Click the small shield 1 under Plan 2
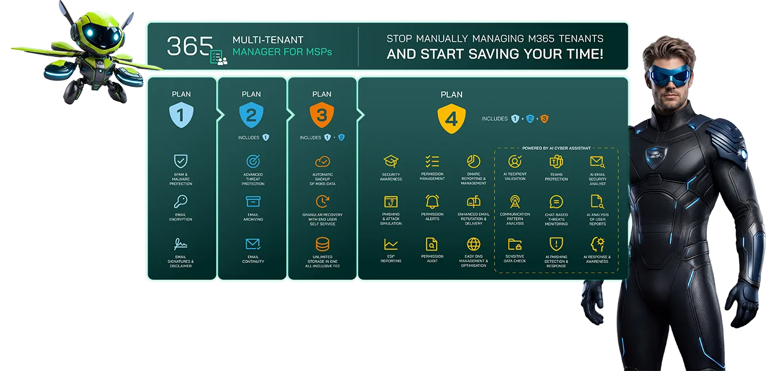Image resolution: width=776 pixels, height=371 pixels. click(266, 137)
